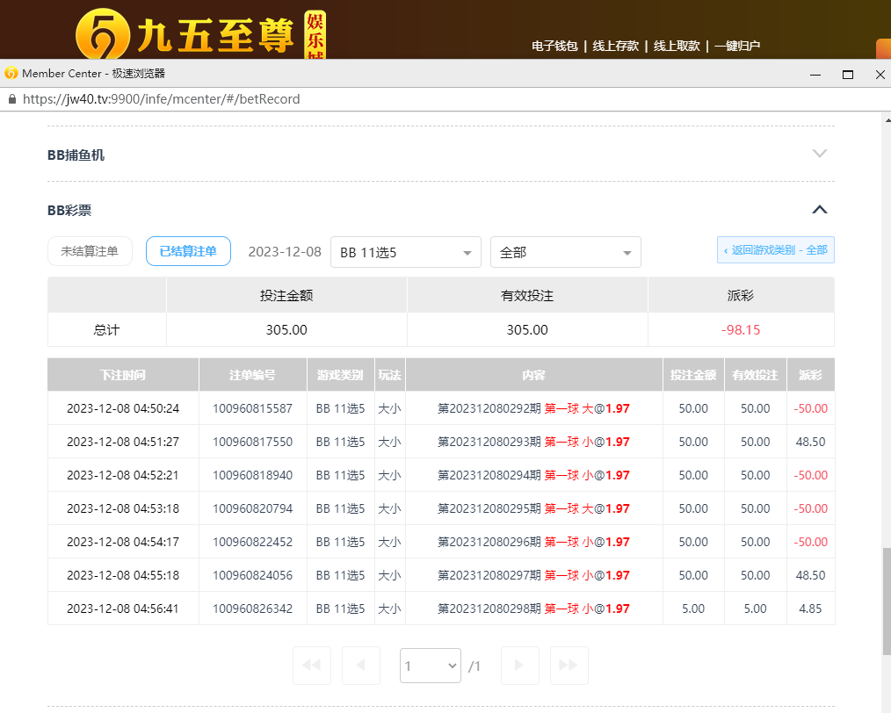Click the 5.00 投注金额 cell in last row
Screen dimensions: 891x713
pos(693,609)
